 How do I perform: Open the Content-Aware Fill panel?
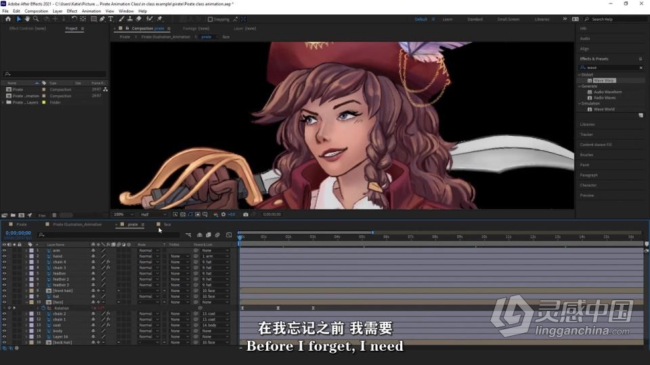click(x=596, y=145)
